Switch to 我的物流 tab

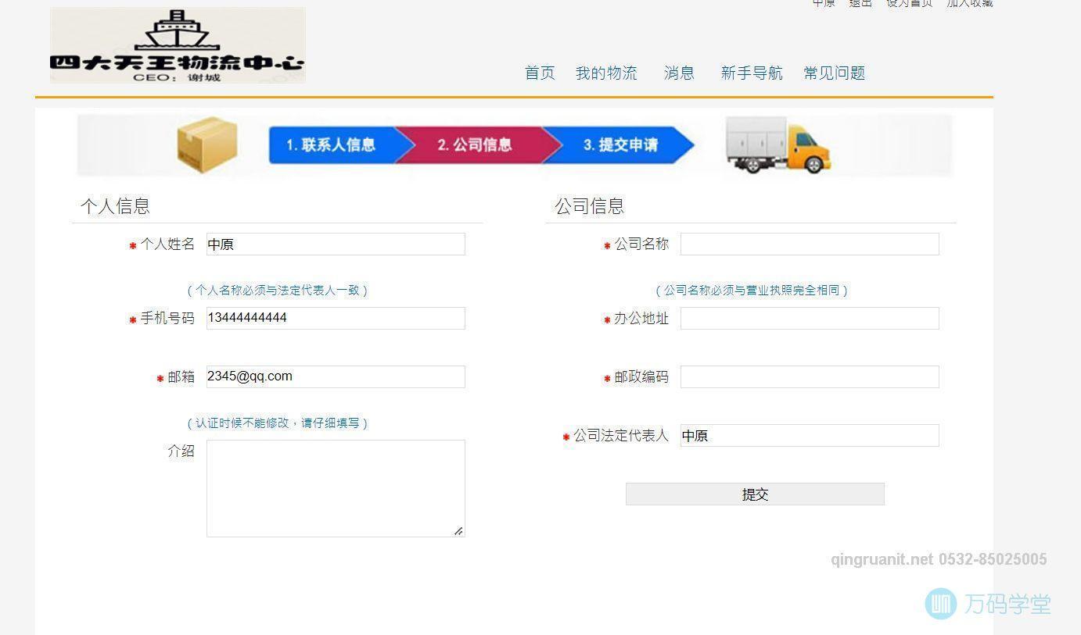point(606,73)
